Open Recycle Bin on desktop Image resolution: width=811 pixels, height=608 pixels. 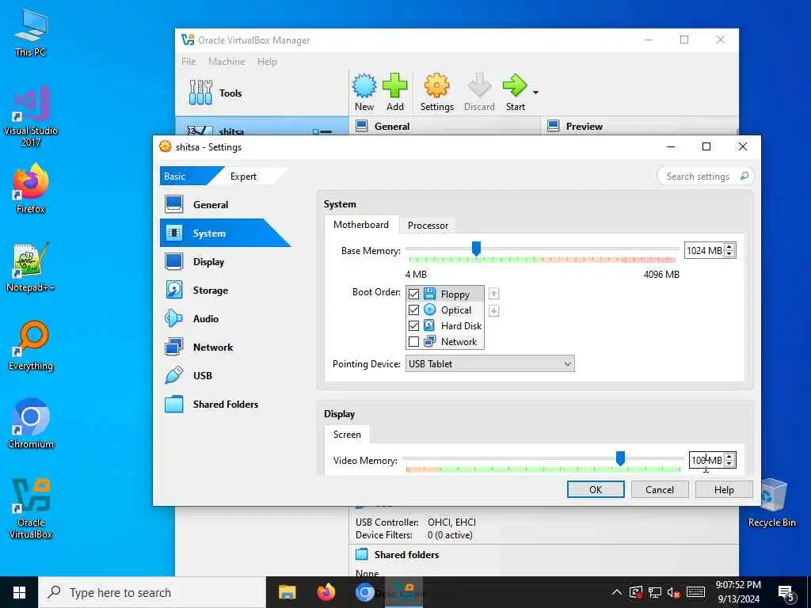(x=771, y=503)
